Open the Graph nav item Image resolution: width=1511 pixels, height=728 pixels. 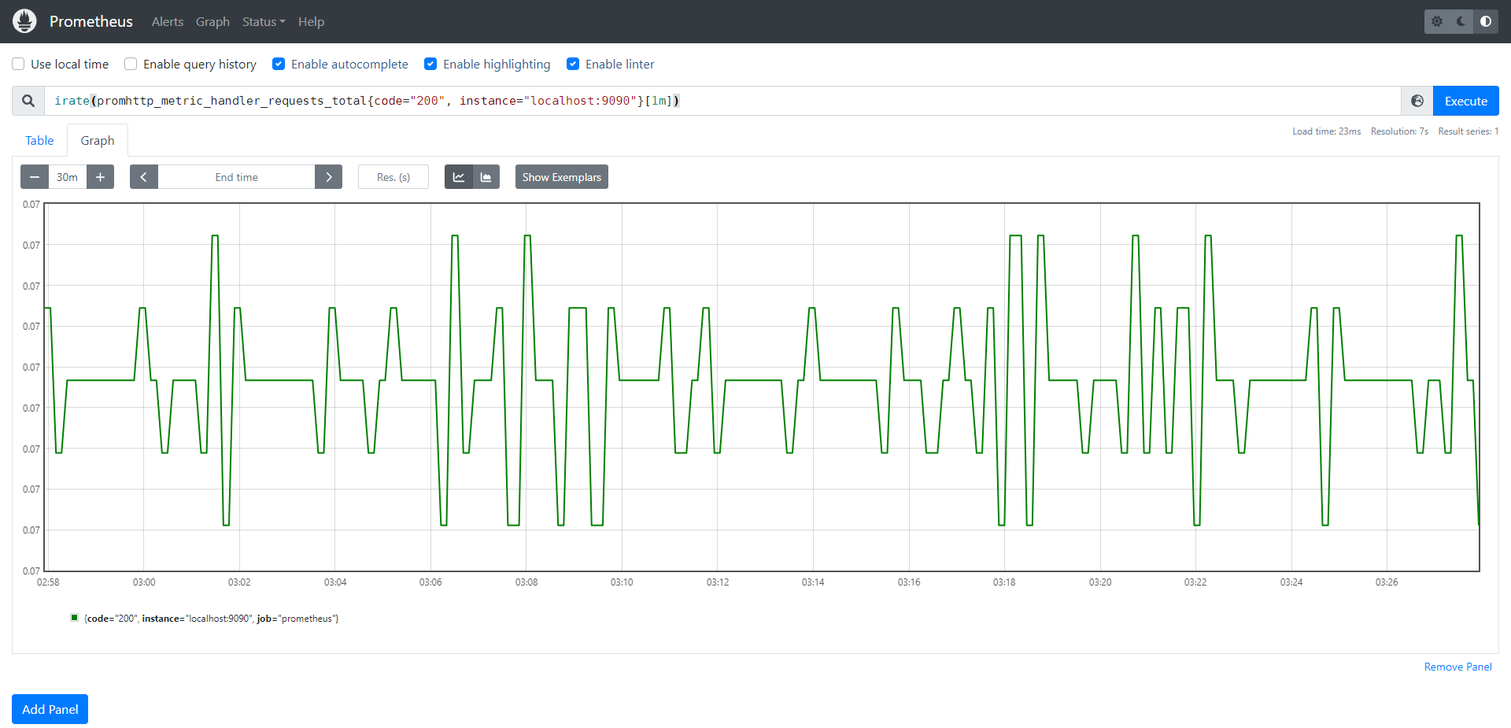pos(212,21)
